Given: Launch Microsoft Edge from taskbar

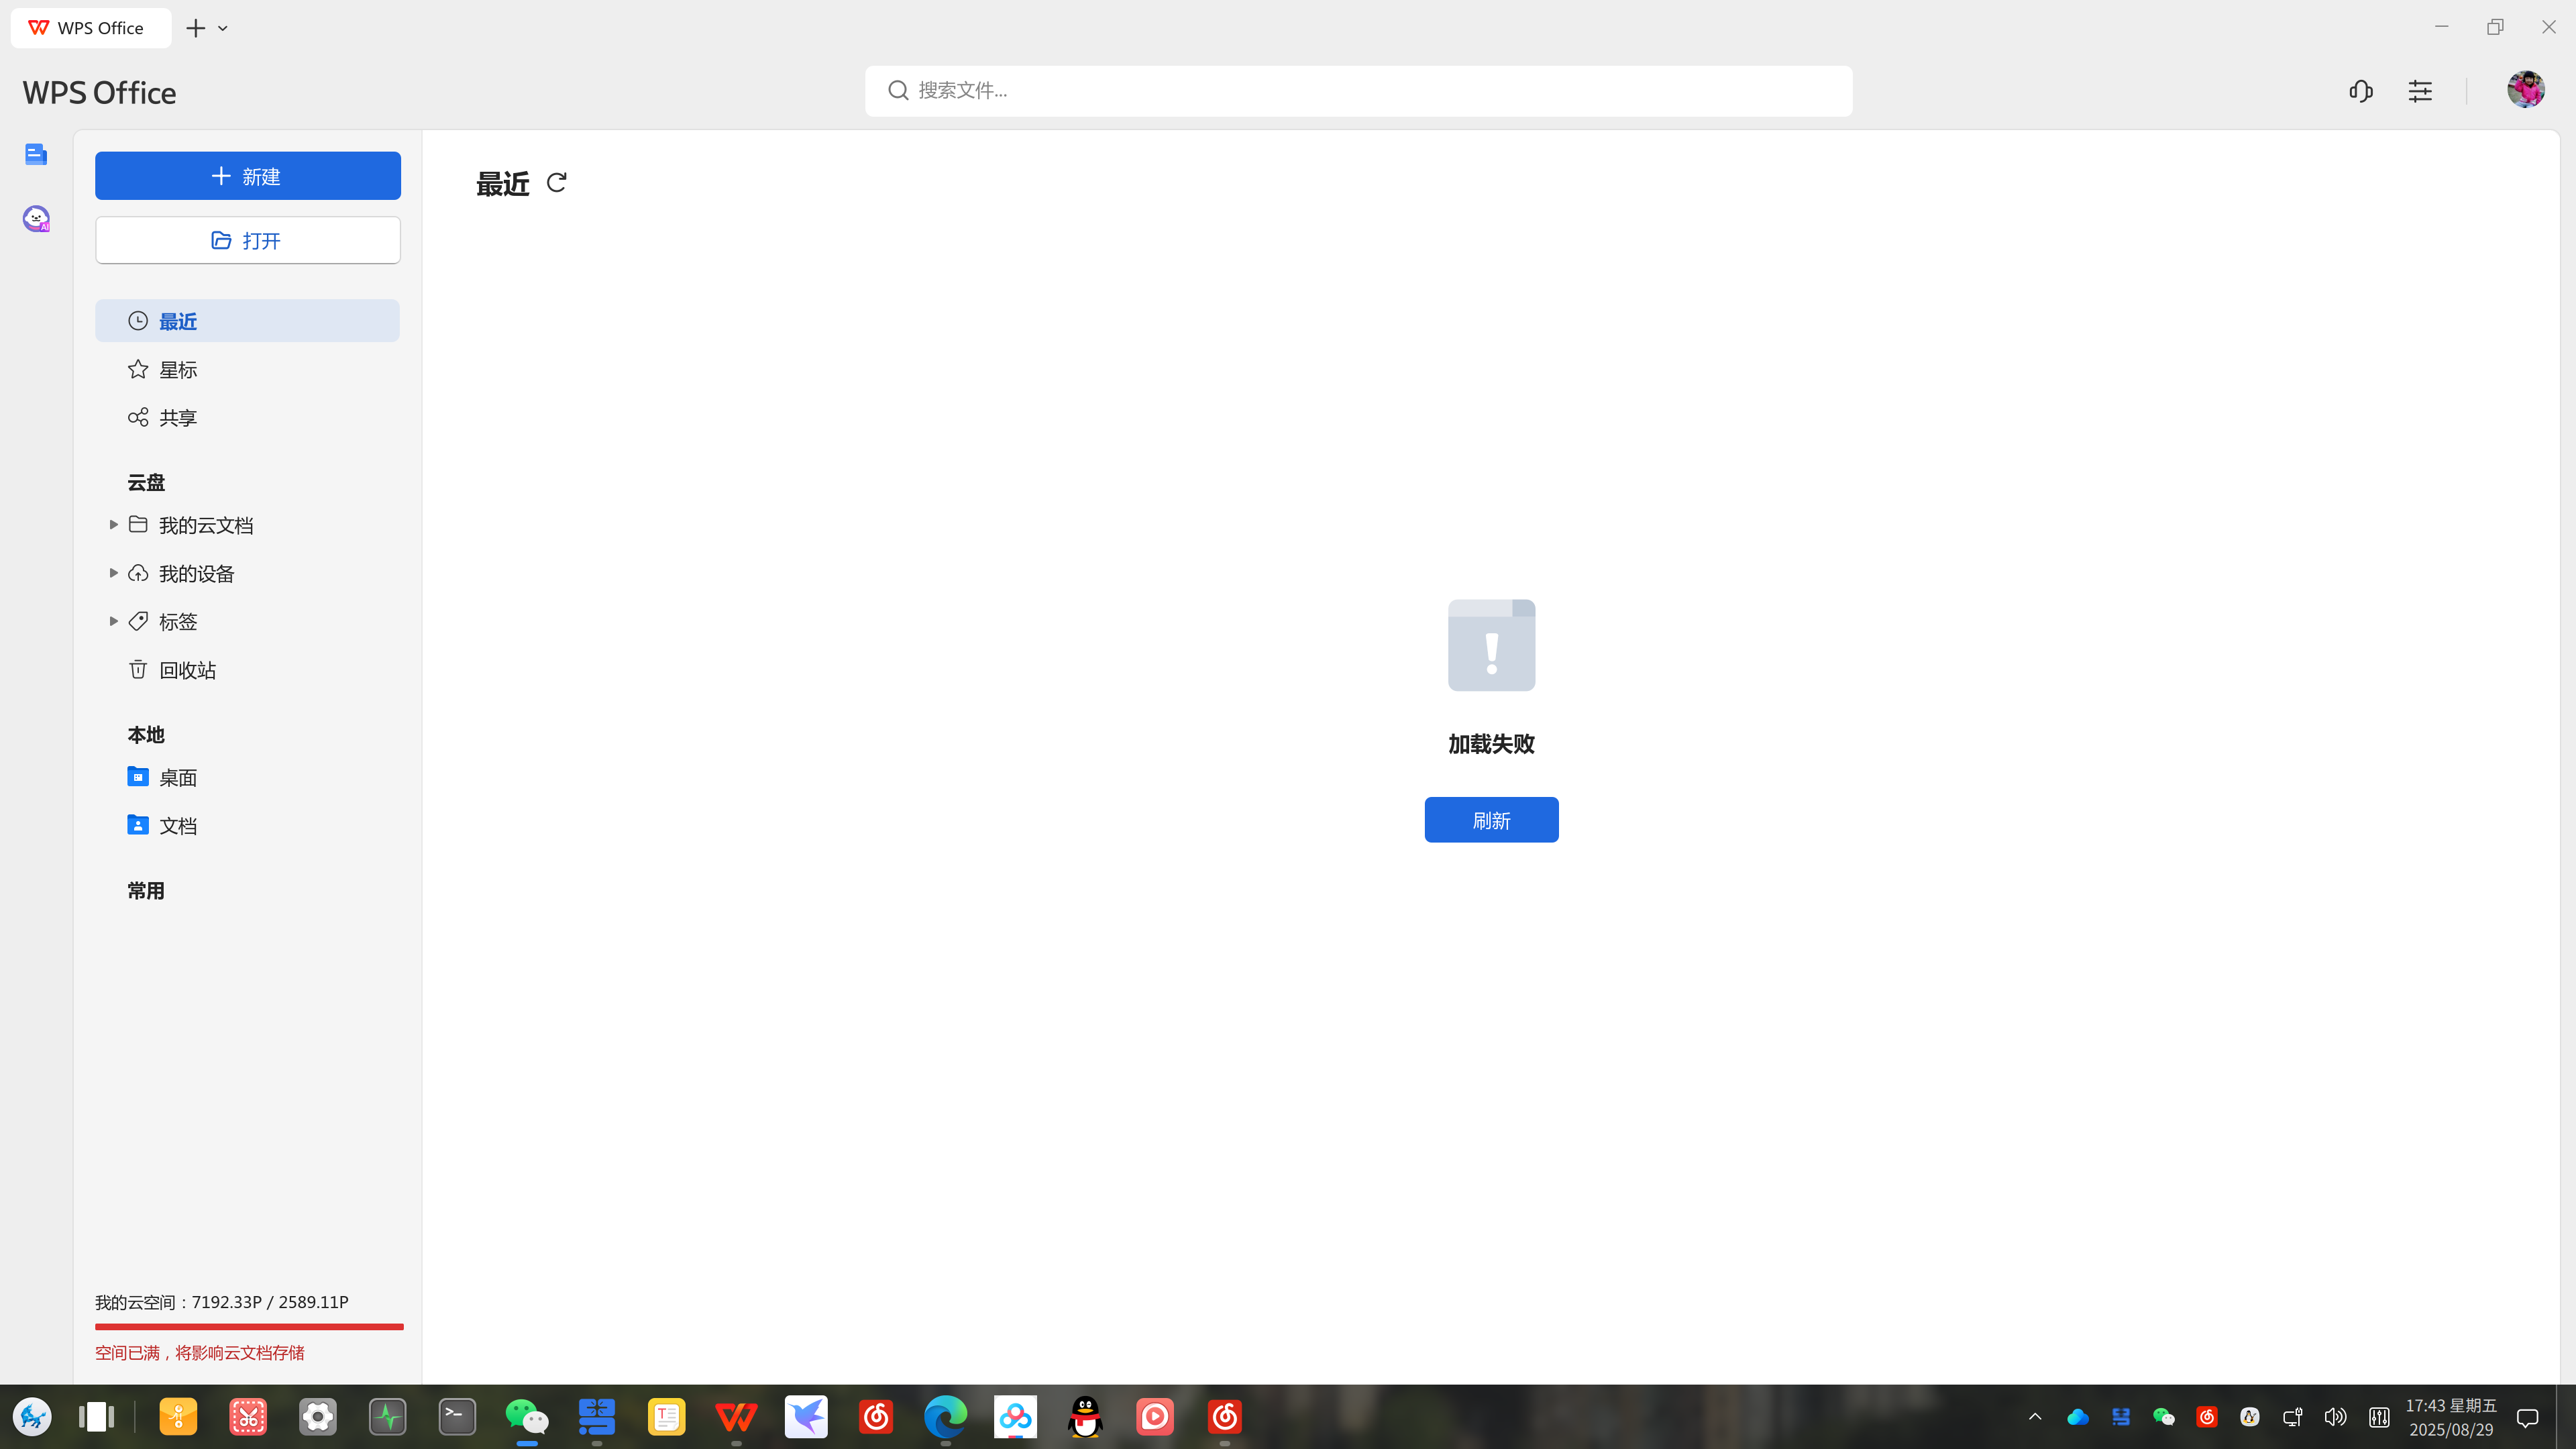Looking at the screenshot, I should coord(945,1417).
